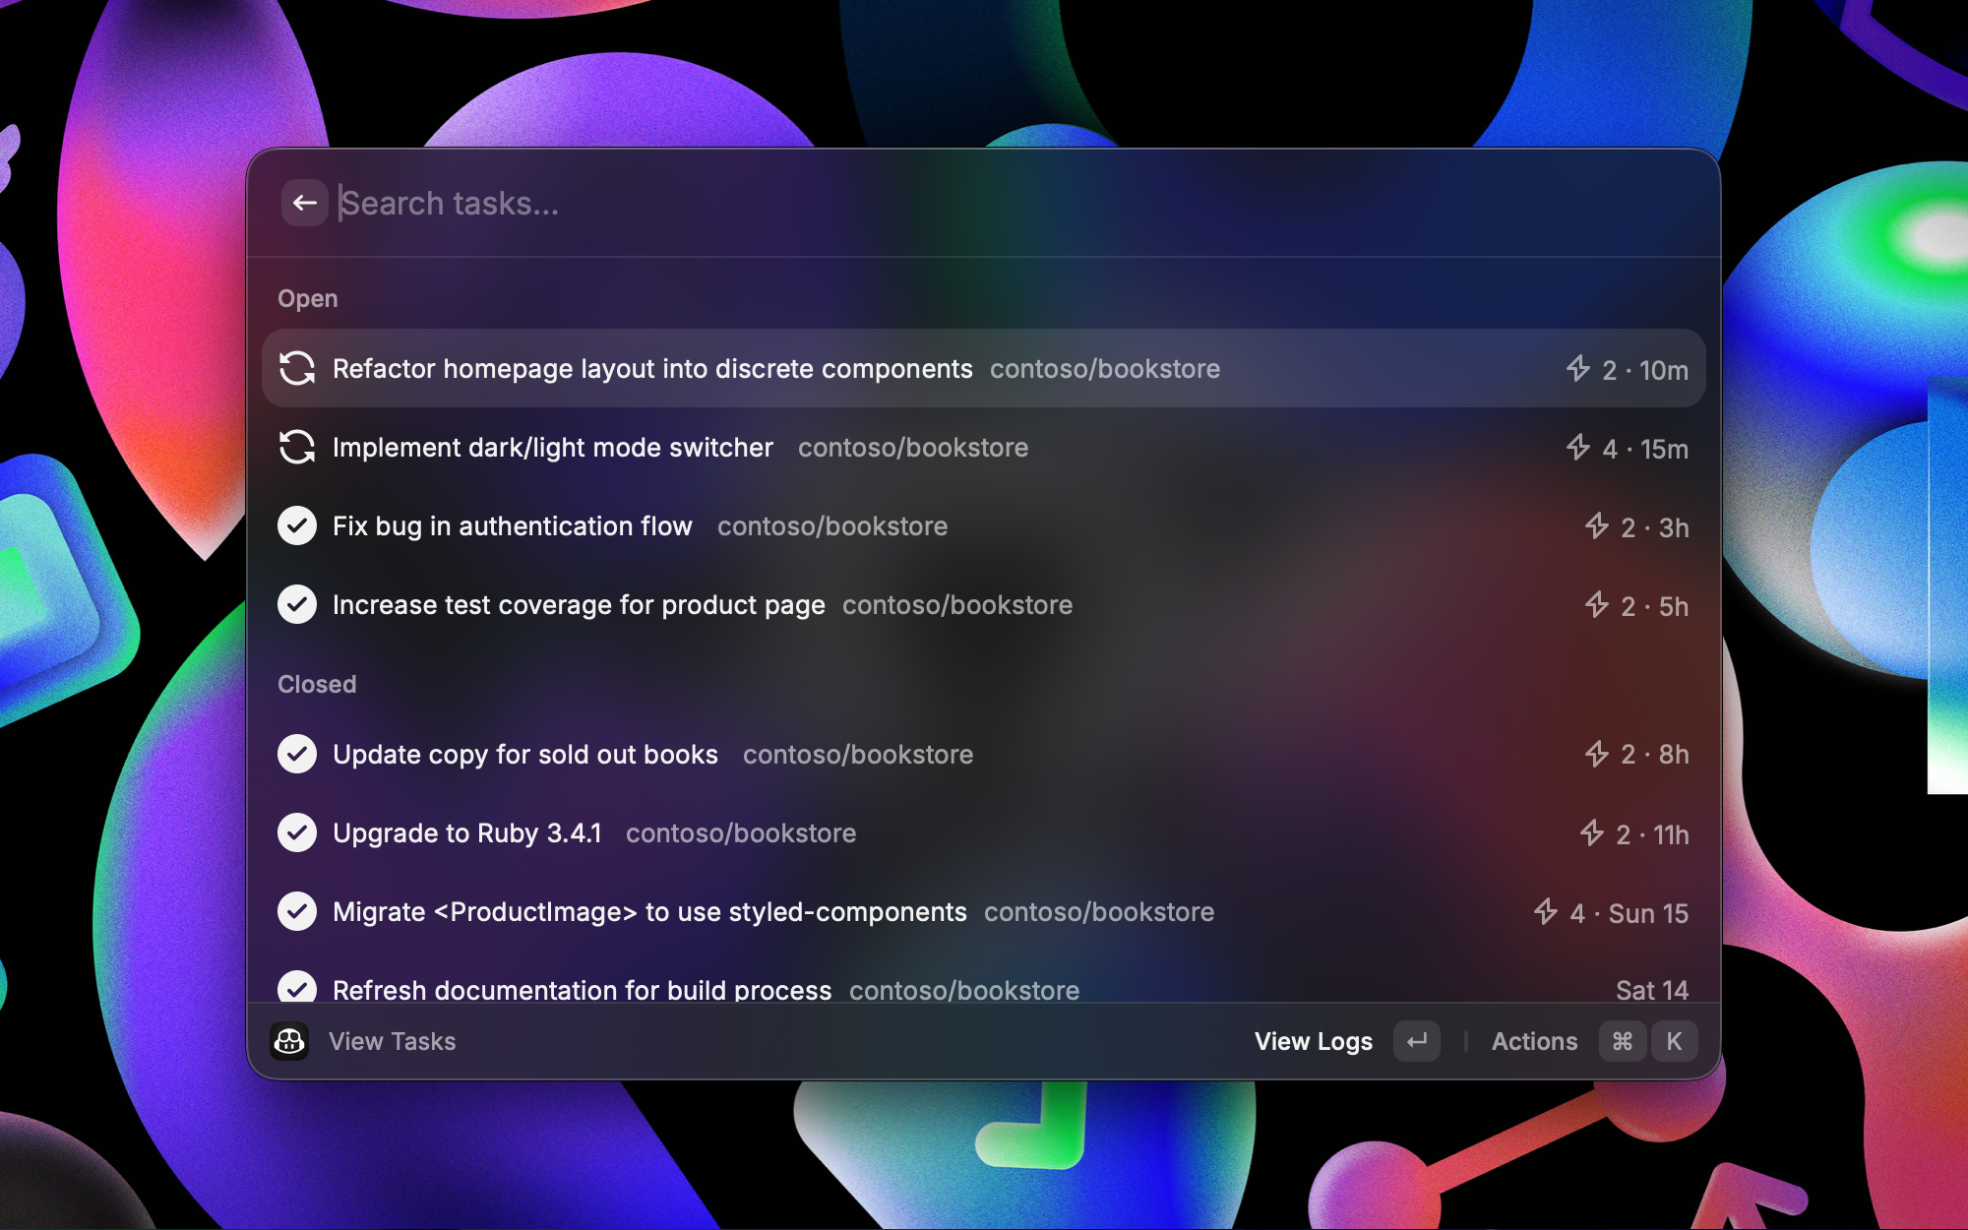Click the Copilot icon in footer
This screenshot has width=1968, height=1230.
click(289, 1041)
